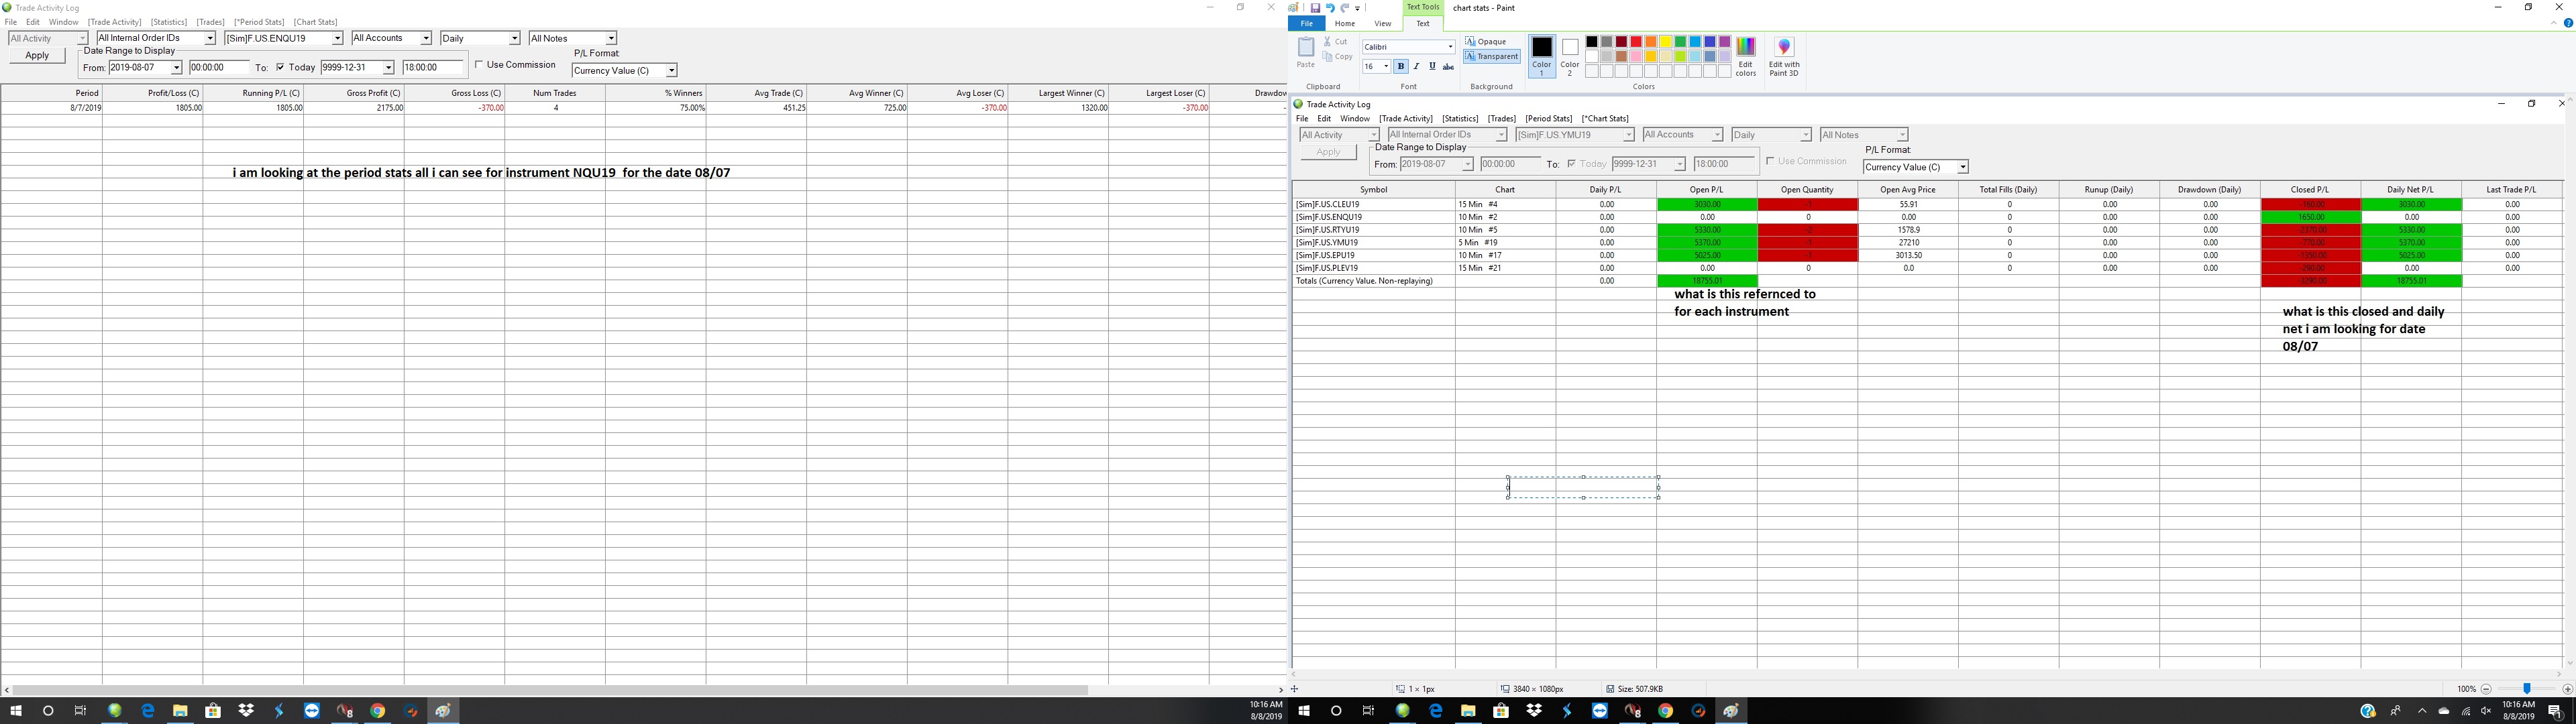Click the Apply button in left window
The width and height of the screenshot is (2576, 724).
(37, 56)
